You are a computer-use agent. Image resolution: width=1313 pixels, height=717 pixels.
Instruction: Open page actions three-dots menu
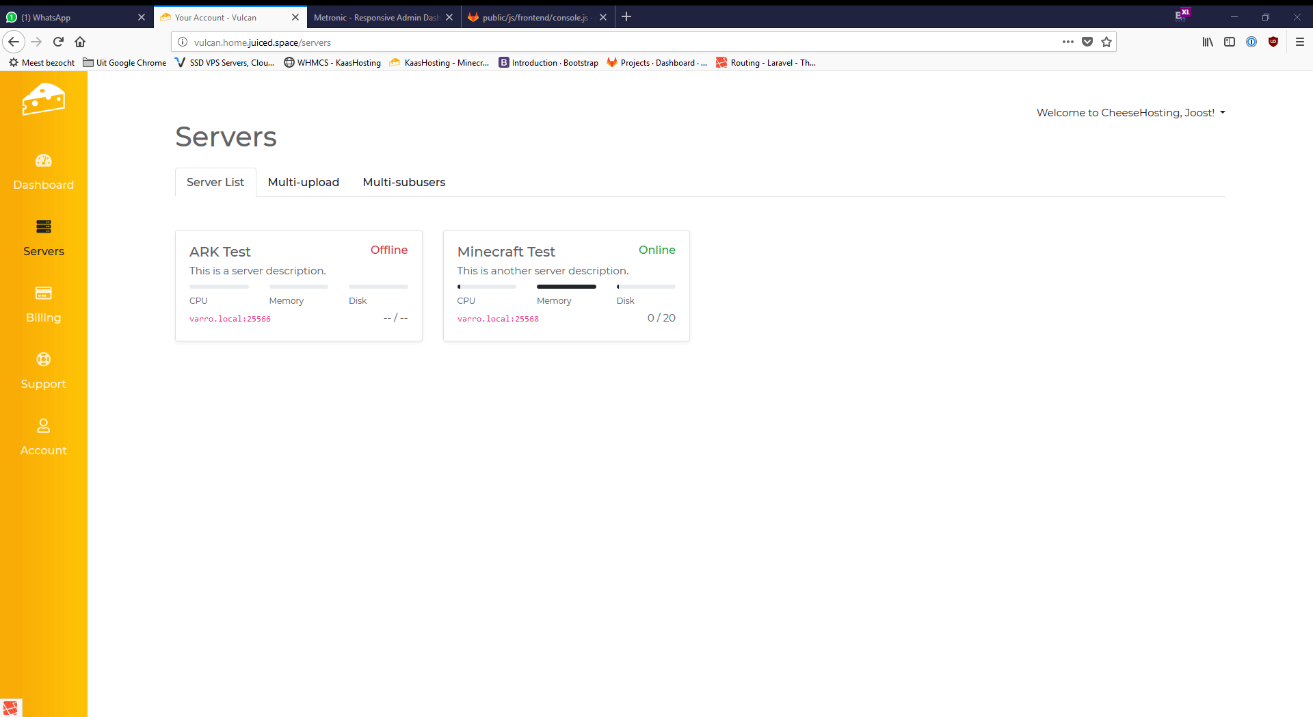click(x=1067, y=42)
